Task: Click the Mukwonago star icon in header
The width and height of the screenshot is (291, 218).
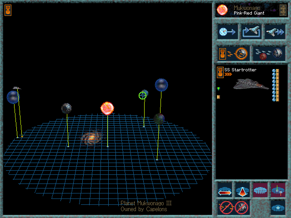Action: coord(222,10)
